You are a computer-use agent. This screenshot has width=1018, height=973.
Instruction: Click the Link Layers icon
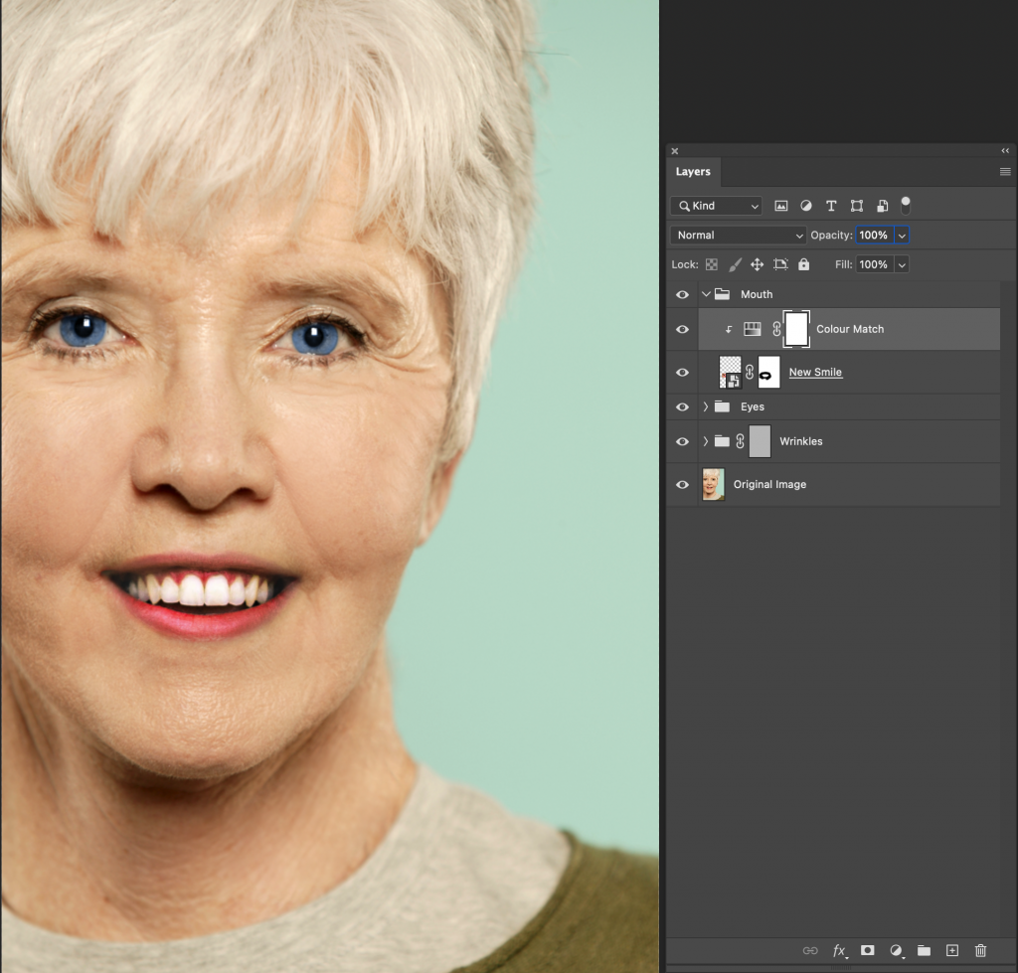(x=810, y=951)
